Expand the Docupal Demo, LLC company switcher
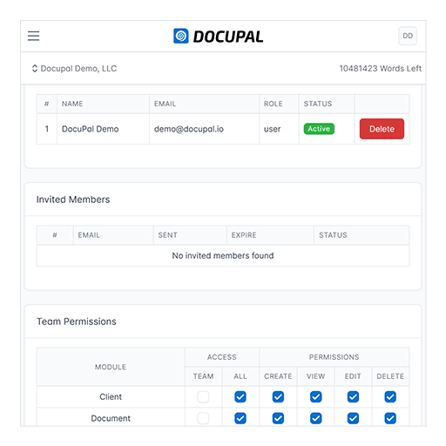The image size is (446, 446). pos(74,69)
